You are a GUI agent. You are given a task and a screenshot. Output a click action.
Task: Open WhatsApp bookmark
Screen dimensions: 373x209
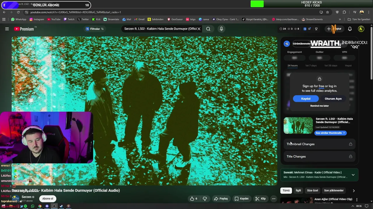(19, 19)
